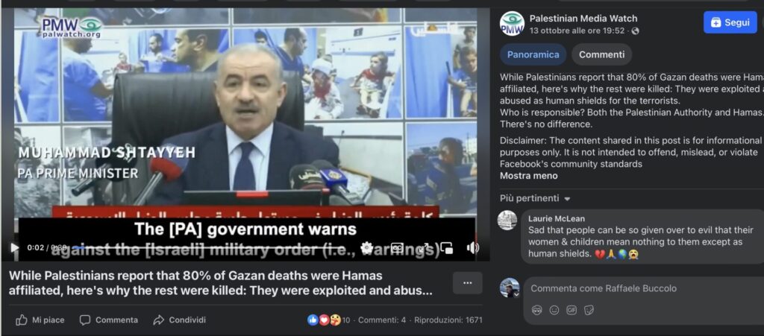Enable picture-in-picture mode for video

(447, 247)
